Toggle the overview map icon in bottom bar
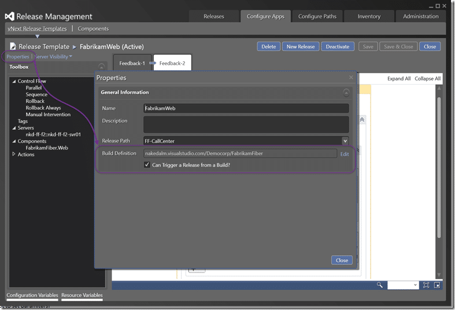 coord(437,285)
